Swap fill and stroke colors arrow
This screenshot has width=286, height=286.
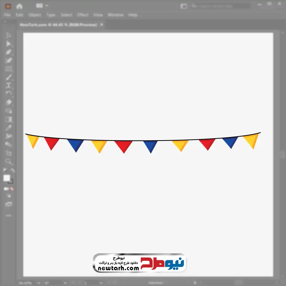[x=13, y=170]
